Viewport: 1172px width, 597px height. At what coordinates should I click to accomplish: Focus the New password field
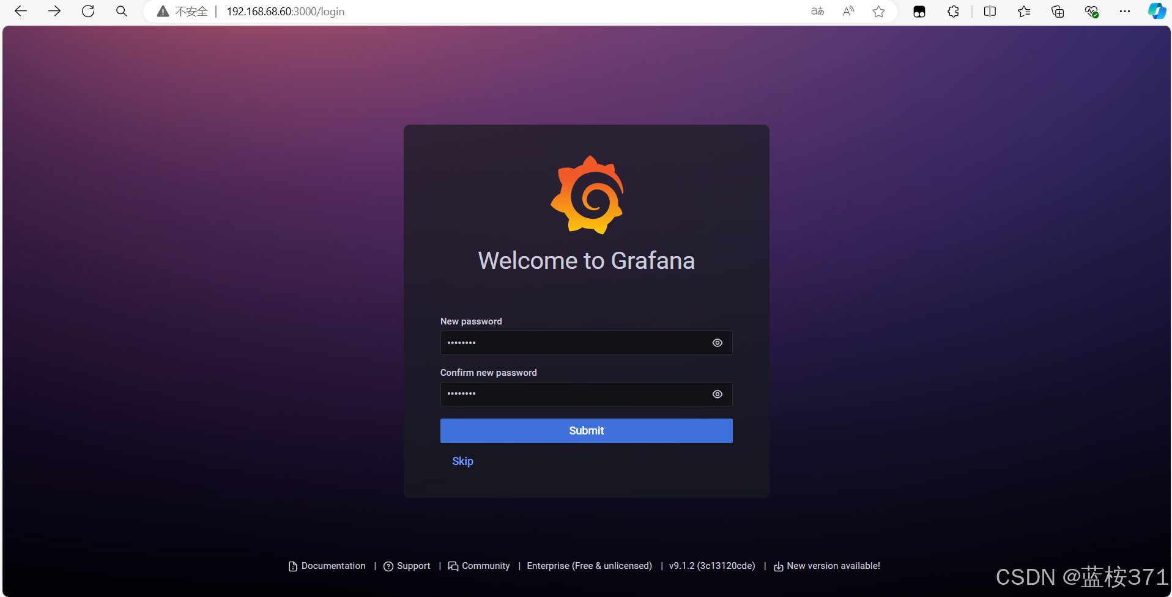click(x=586, y=343)
